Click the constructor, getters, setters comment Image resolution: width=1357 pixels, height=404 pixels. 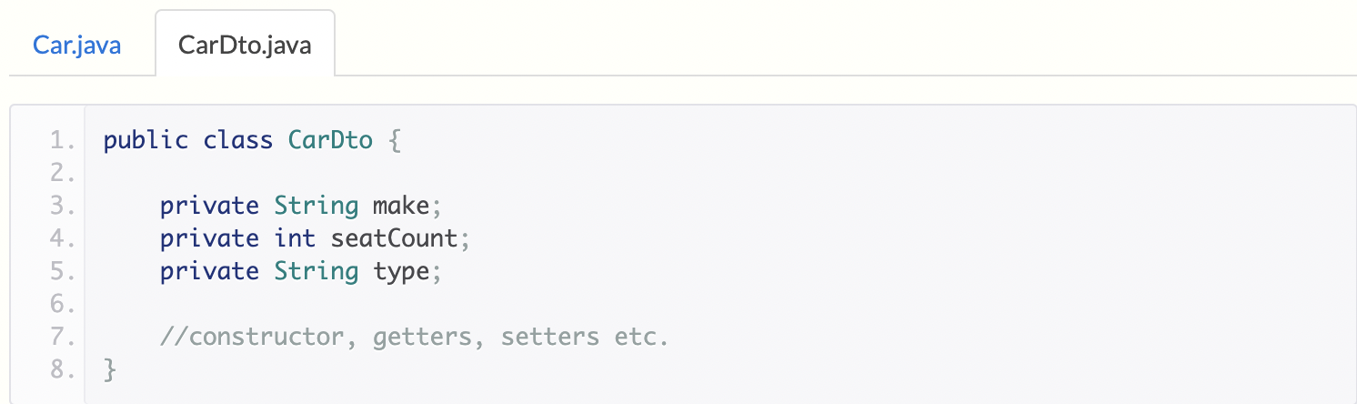click(414, 338)
